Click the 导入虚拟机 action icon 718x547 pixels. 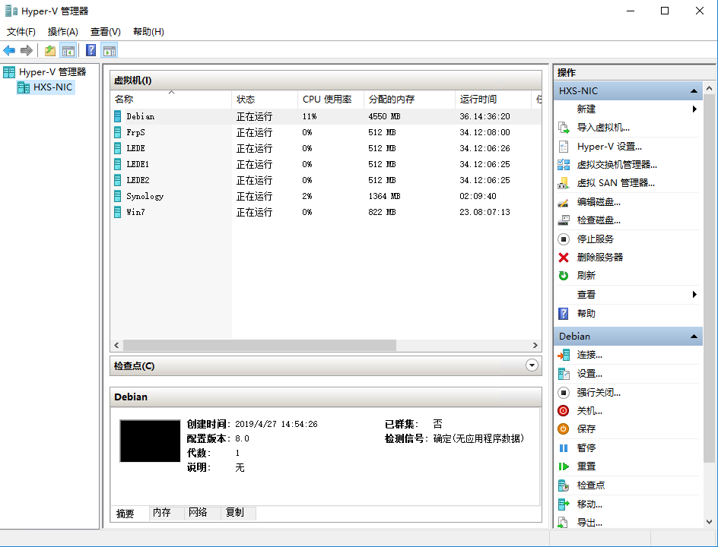(x=564, y=128)
